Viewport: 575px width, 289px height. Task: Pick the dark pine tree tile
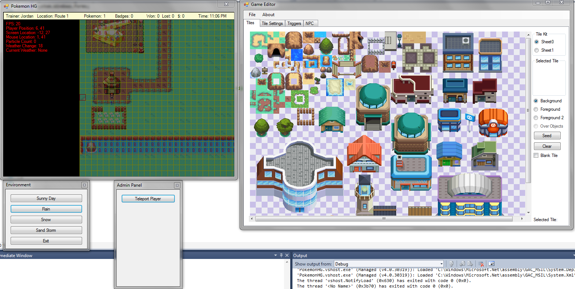coord(326,45)
